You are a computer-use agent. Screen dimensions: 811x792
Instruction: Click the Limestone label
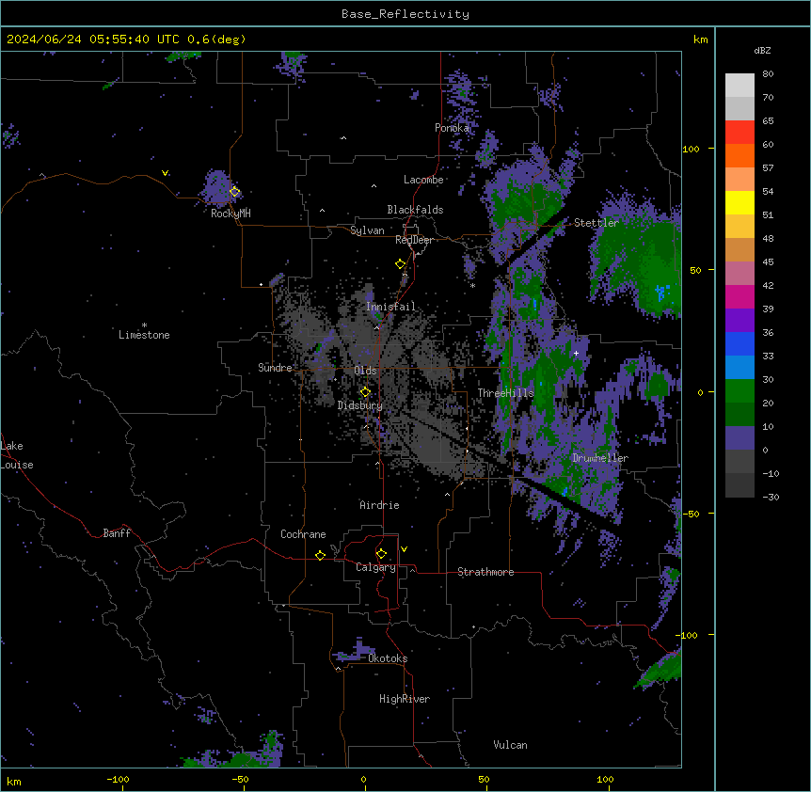point(144,335)
